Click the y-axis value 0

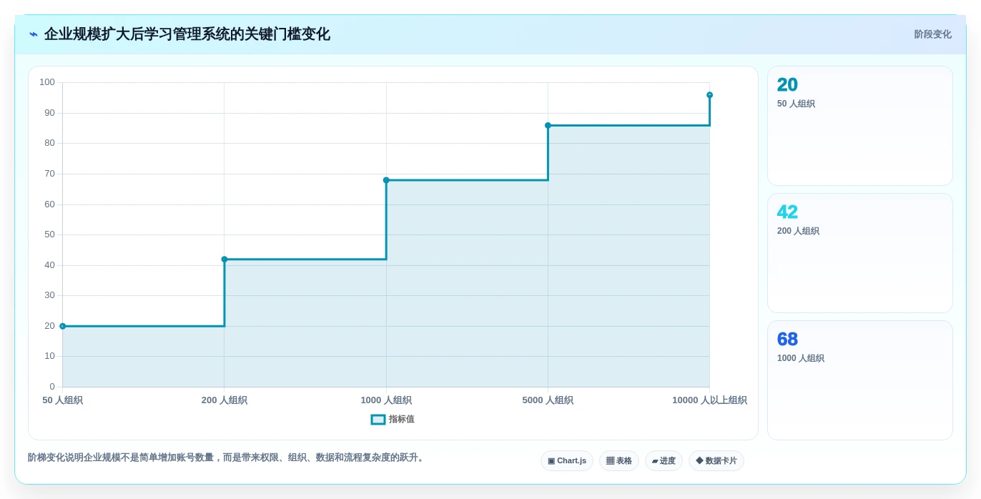point(52,387)
